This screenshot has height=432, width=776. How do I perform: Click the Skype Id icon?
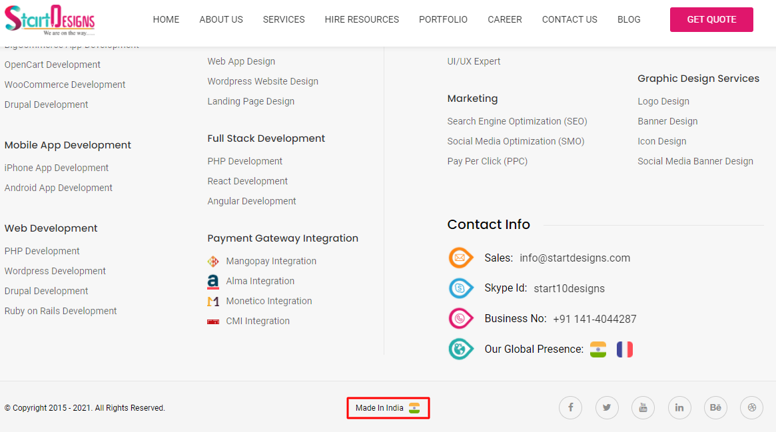pyautogui.click(x=460, y=288)
